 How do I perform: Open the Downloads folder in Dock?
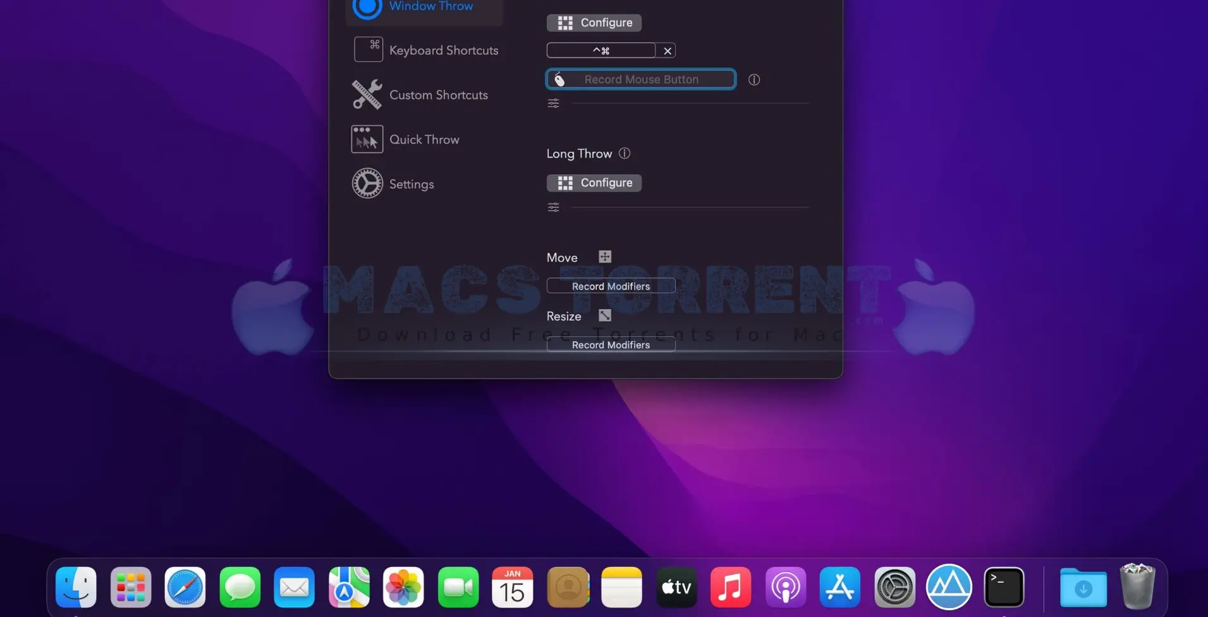(x=1083, y=589)
